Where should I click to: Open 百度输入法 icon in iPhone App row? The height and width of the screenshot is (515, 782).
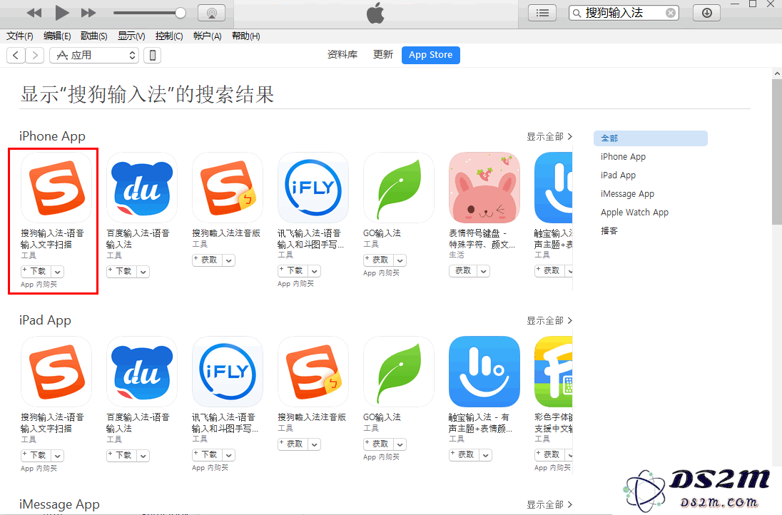tap(142, 188)
